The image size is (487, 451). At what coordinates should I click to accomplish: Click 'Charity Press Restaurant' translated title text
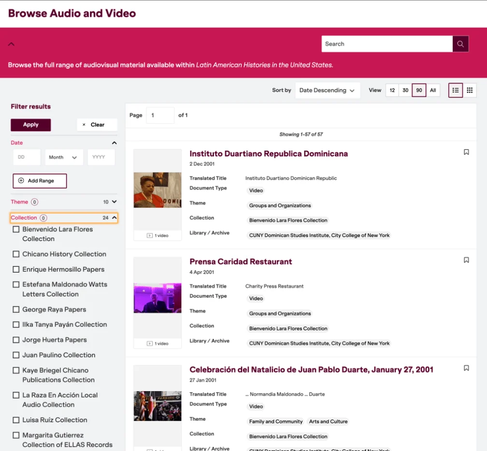click(274, 286)
